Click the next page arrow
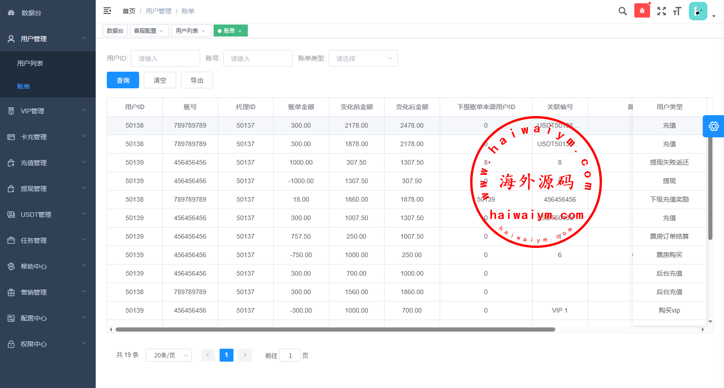This screenshot has height=388, width=724. coord(245,355)
